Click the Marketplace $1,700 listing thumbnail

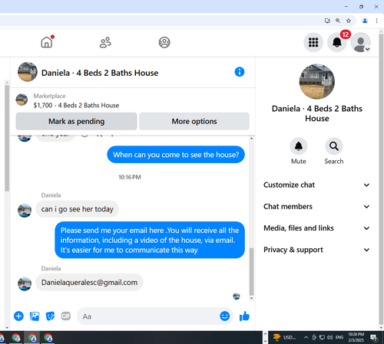[x=22, y=100]
